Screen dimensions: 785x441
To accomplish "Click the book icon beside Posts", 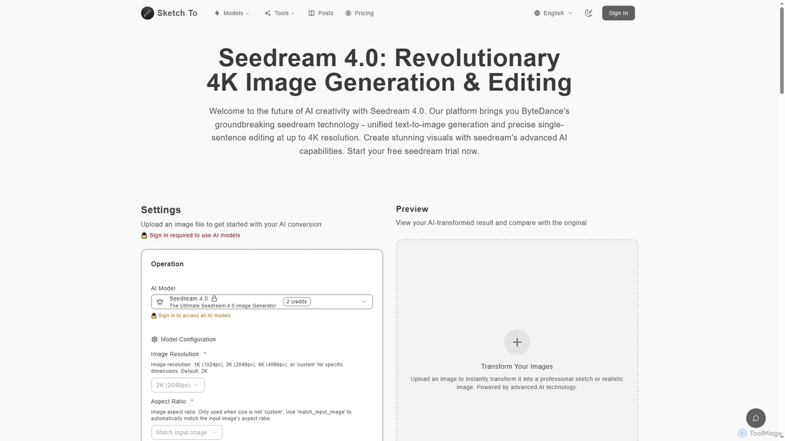I will [312, 13].
